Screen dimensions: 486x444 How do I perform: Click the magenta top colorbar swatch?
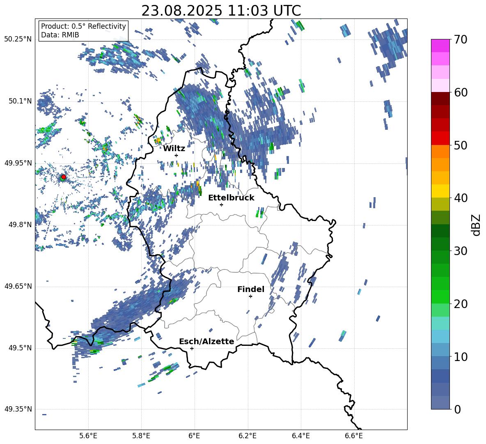[440, 46]
